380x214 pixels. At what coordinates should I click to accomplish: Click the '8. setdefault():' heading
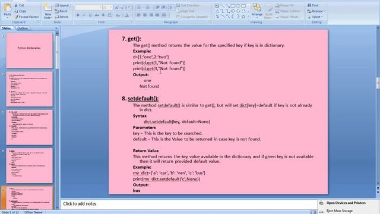140,99
